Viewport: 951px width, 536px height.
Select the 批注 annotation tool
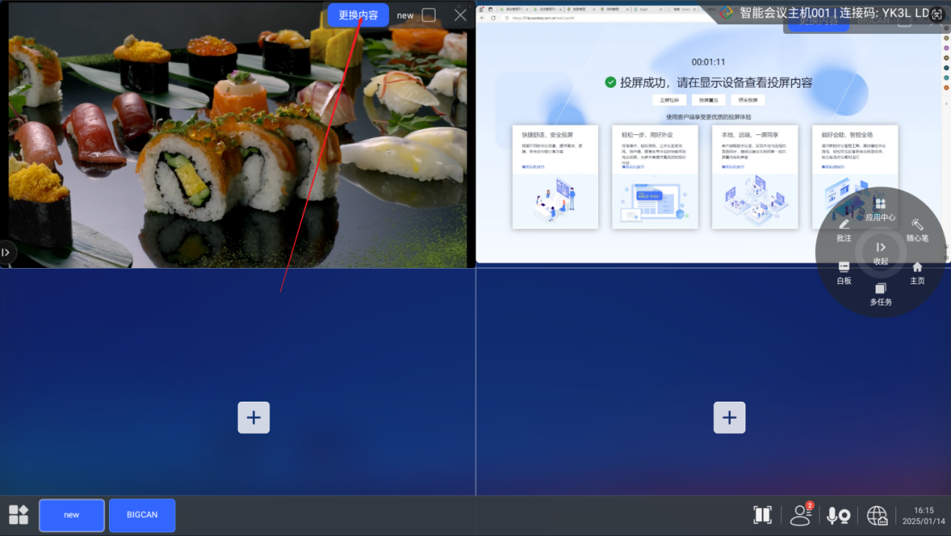pyautogui.click(x=844, y=230)
